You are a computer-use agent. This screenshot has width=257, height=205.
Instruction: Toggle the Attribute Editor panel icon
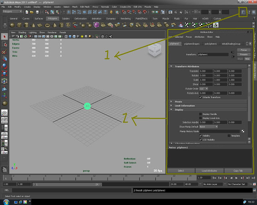[243, 12]
